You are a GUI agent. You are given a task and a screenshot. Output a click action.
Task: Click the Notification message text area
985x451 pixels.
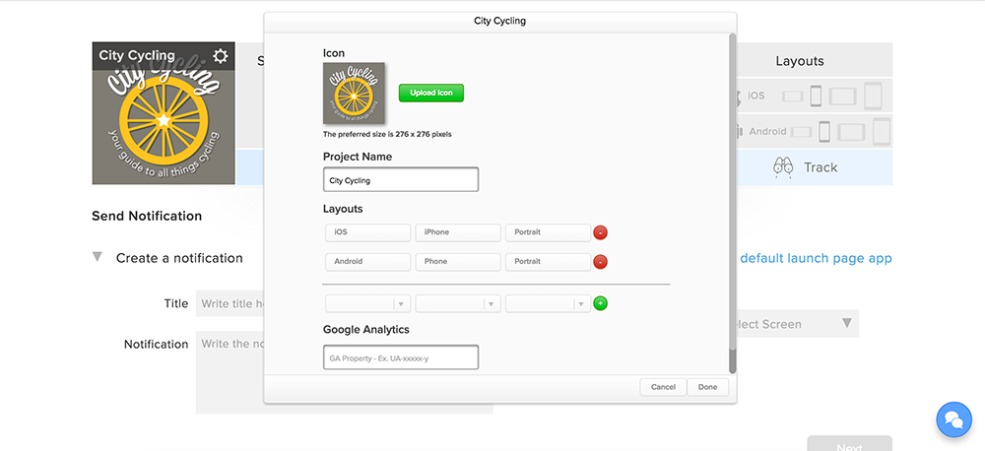230,372
